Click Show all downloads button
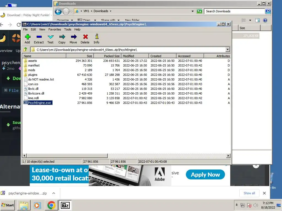Viewport: 282px width, 211px height. (249, 193)
